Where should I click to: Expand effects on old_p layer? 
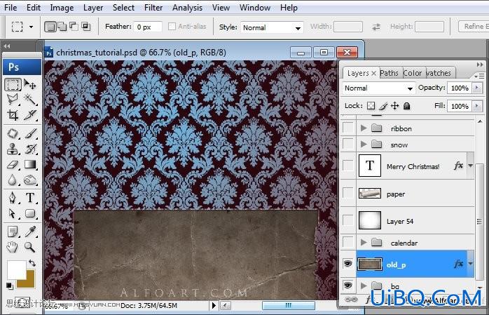click(470, 264)
